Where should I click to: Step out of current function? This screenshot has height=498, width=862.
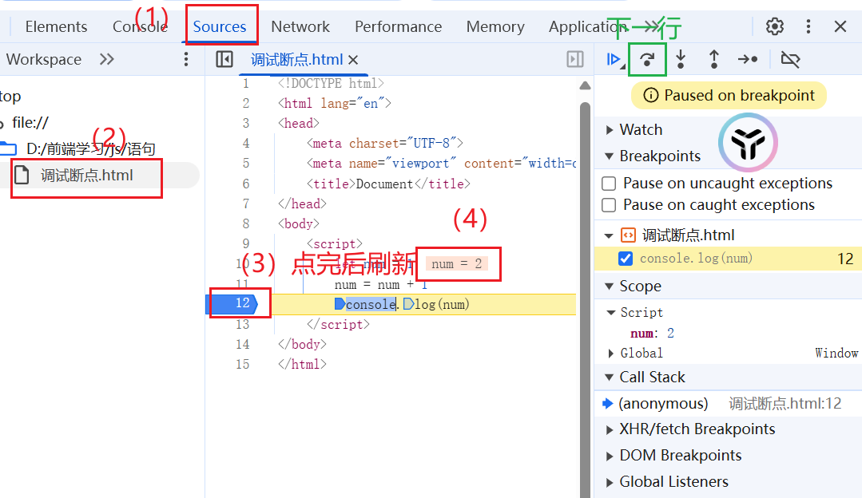pos(713,59)
